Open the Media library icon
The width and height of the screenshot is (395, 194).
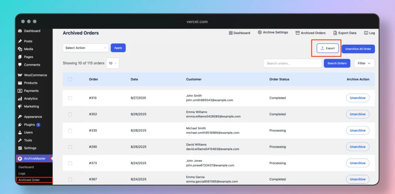pyautogui.click(x=20, y=49)
